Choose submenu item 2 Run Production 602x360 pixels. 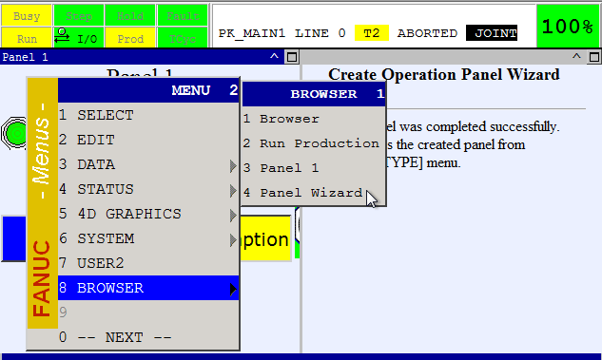click(314, 143)
